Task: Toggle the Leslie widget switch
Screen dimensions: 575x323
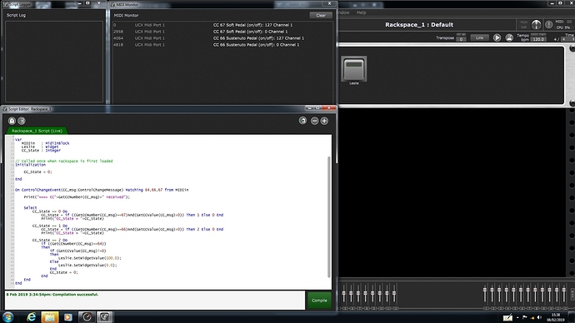Action: pyautogui.click(x=354, y=69)
